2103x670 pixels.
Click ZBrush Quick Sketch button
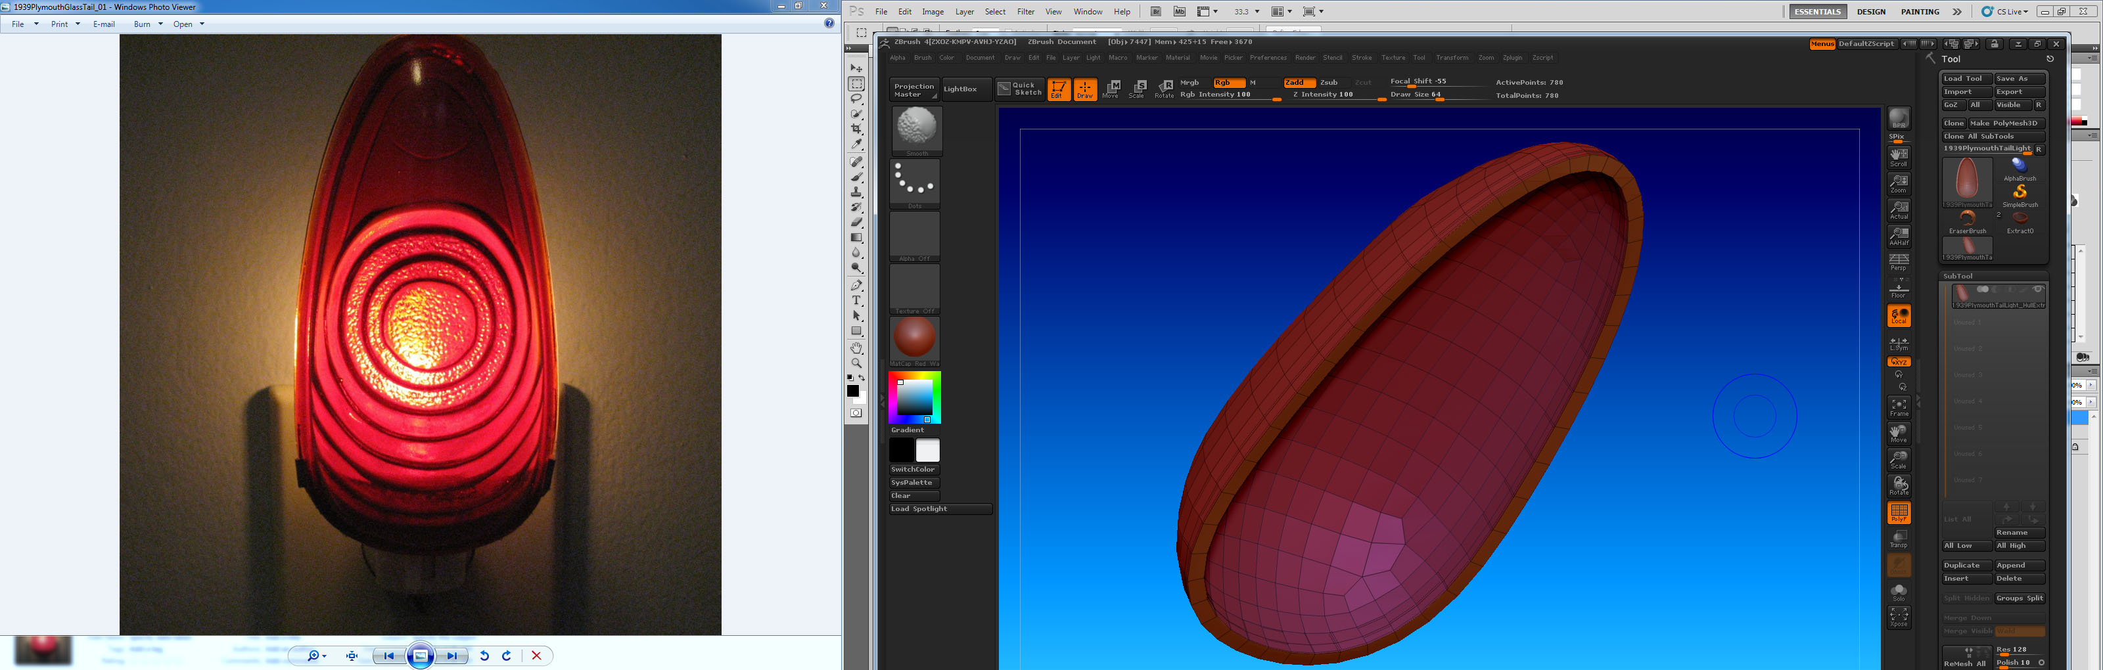pyautogui.click(x=1021, y=89)
